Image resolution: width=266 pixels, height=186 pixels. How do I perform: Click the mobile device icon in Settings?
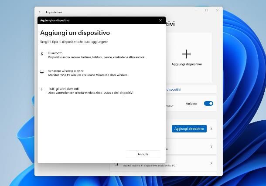(x=116, y=164)
